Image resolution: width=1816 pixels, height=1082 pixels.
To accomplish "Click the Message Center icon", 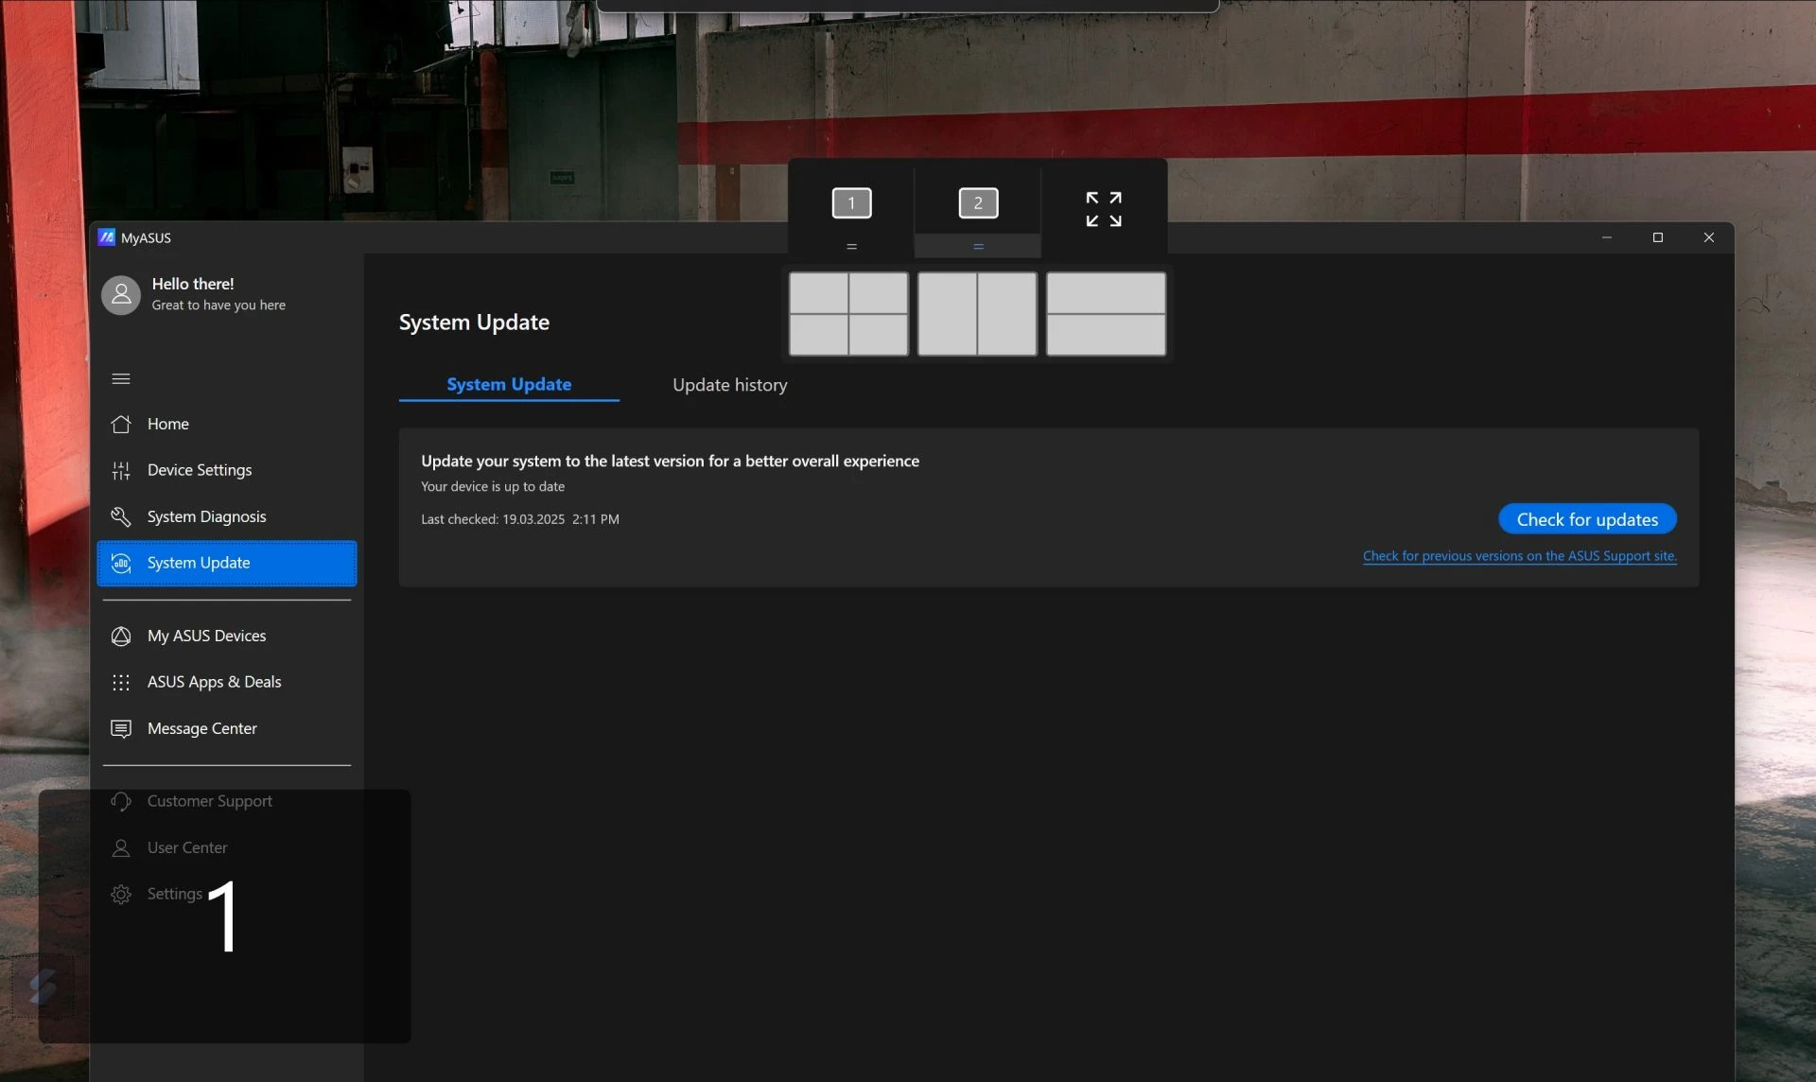I will pos(121,728).
